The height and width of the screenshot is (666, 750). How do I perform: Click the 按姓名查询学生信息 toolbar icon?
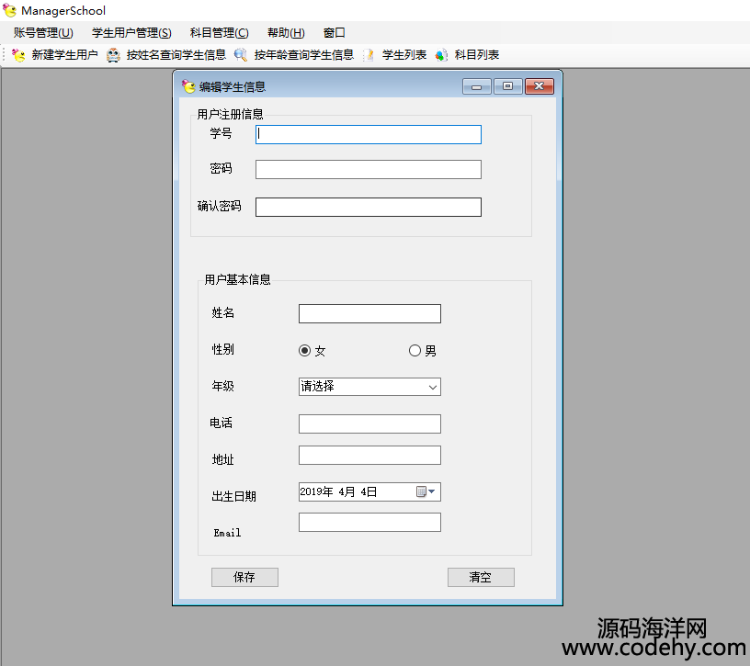pyautogui.click(x=113, y=55)
